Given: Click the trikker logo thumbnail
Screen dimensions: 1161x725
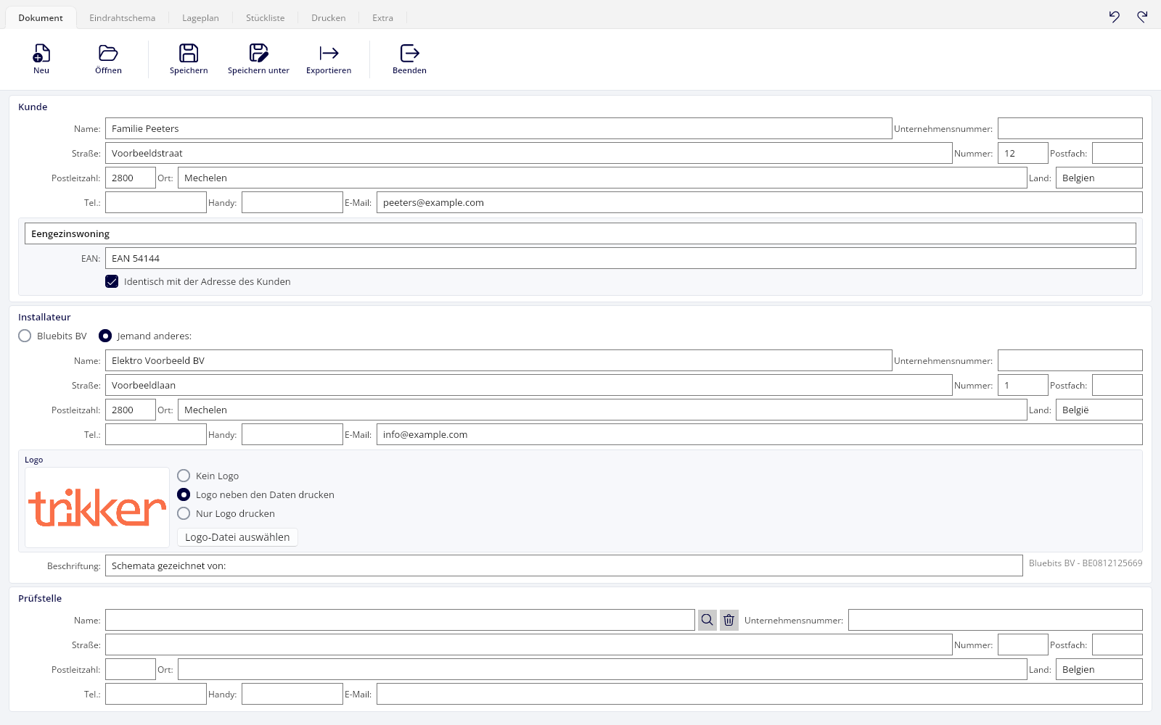Looking at the screenshot, I should tap(97, 507).
